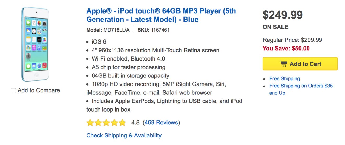Tick the Add to Compare checkbox

(x=13, y=91)
